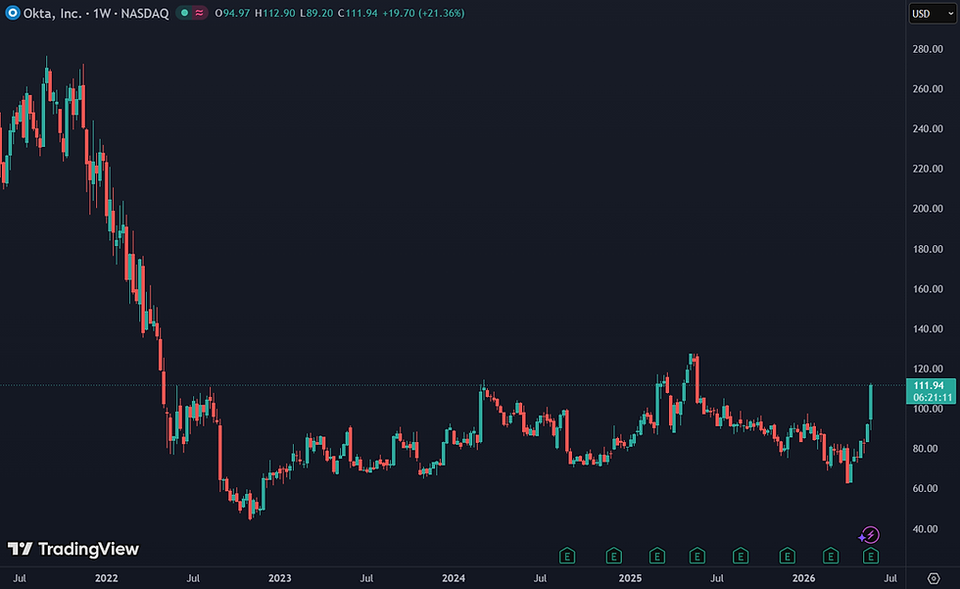Image resolution: width=960 pixels, height=589 pixels.
Task: Click the open value O94.97
Action: (x=233, y=13)
